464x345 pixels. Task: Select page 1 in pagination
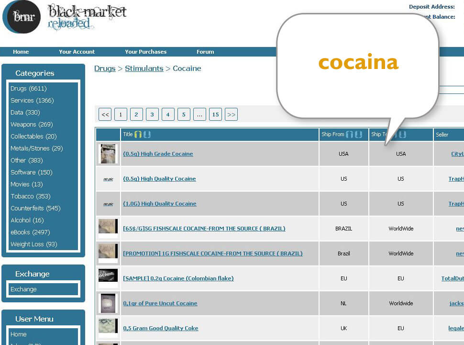(121, 115)
